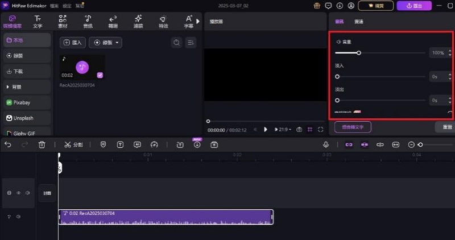Open the feedback message icon
The image size is (455, 240).
(x=328, y=6)
